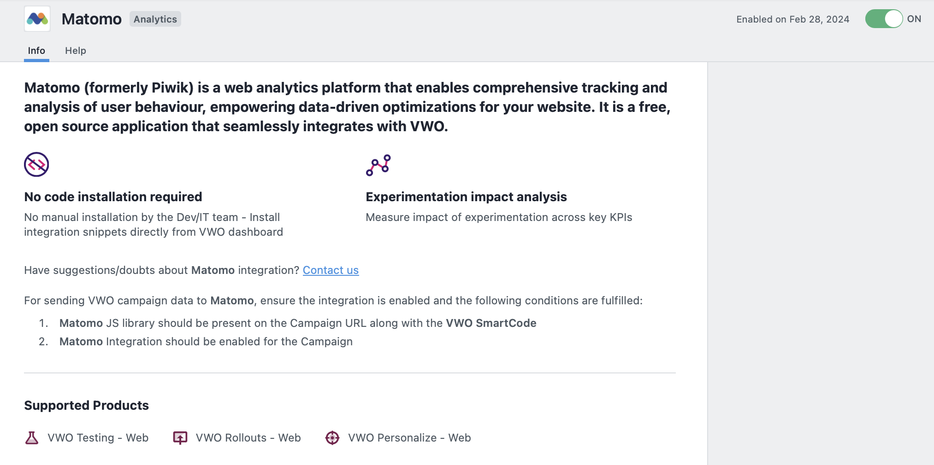Screen dimensions: 934x465
Task: Click the experimentation impact graph icon
Action: click(378, 165)
